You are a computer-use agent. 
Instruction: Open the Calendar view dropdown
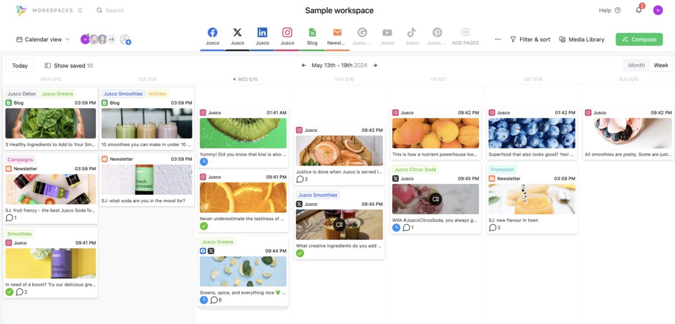[x=45, y=39]
